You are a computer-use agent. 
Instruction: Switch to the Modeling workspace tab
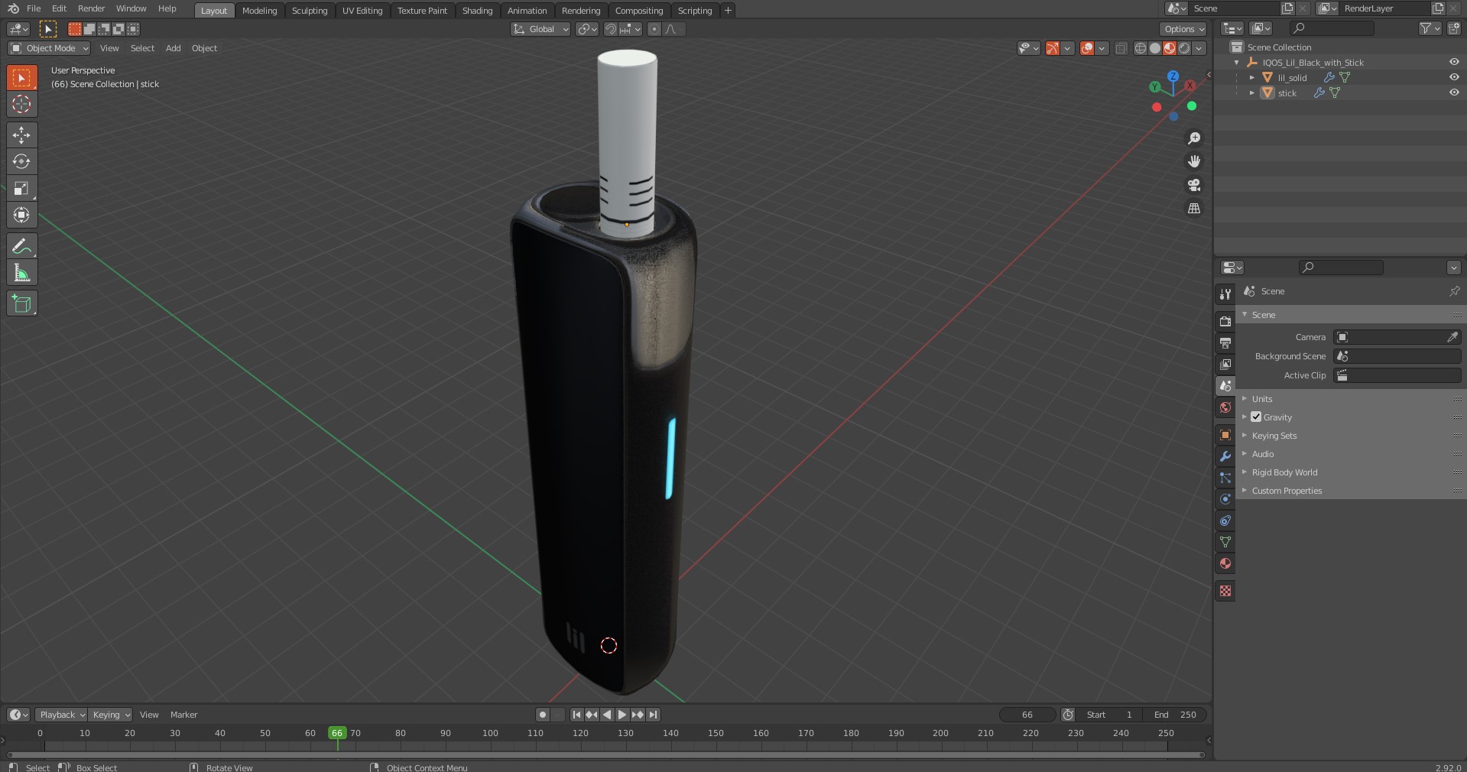259,11
